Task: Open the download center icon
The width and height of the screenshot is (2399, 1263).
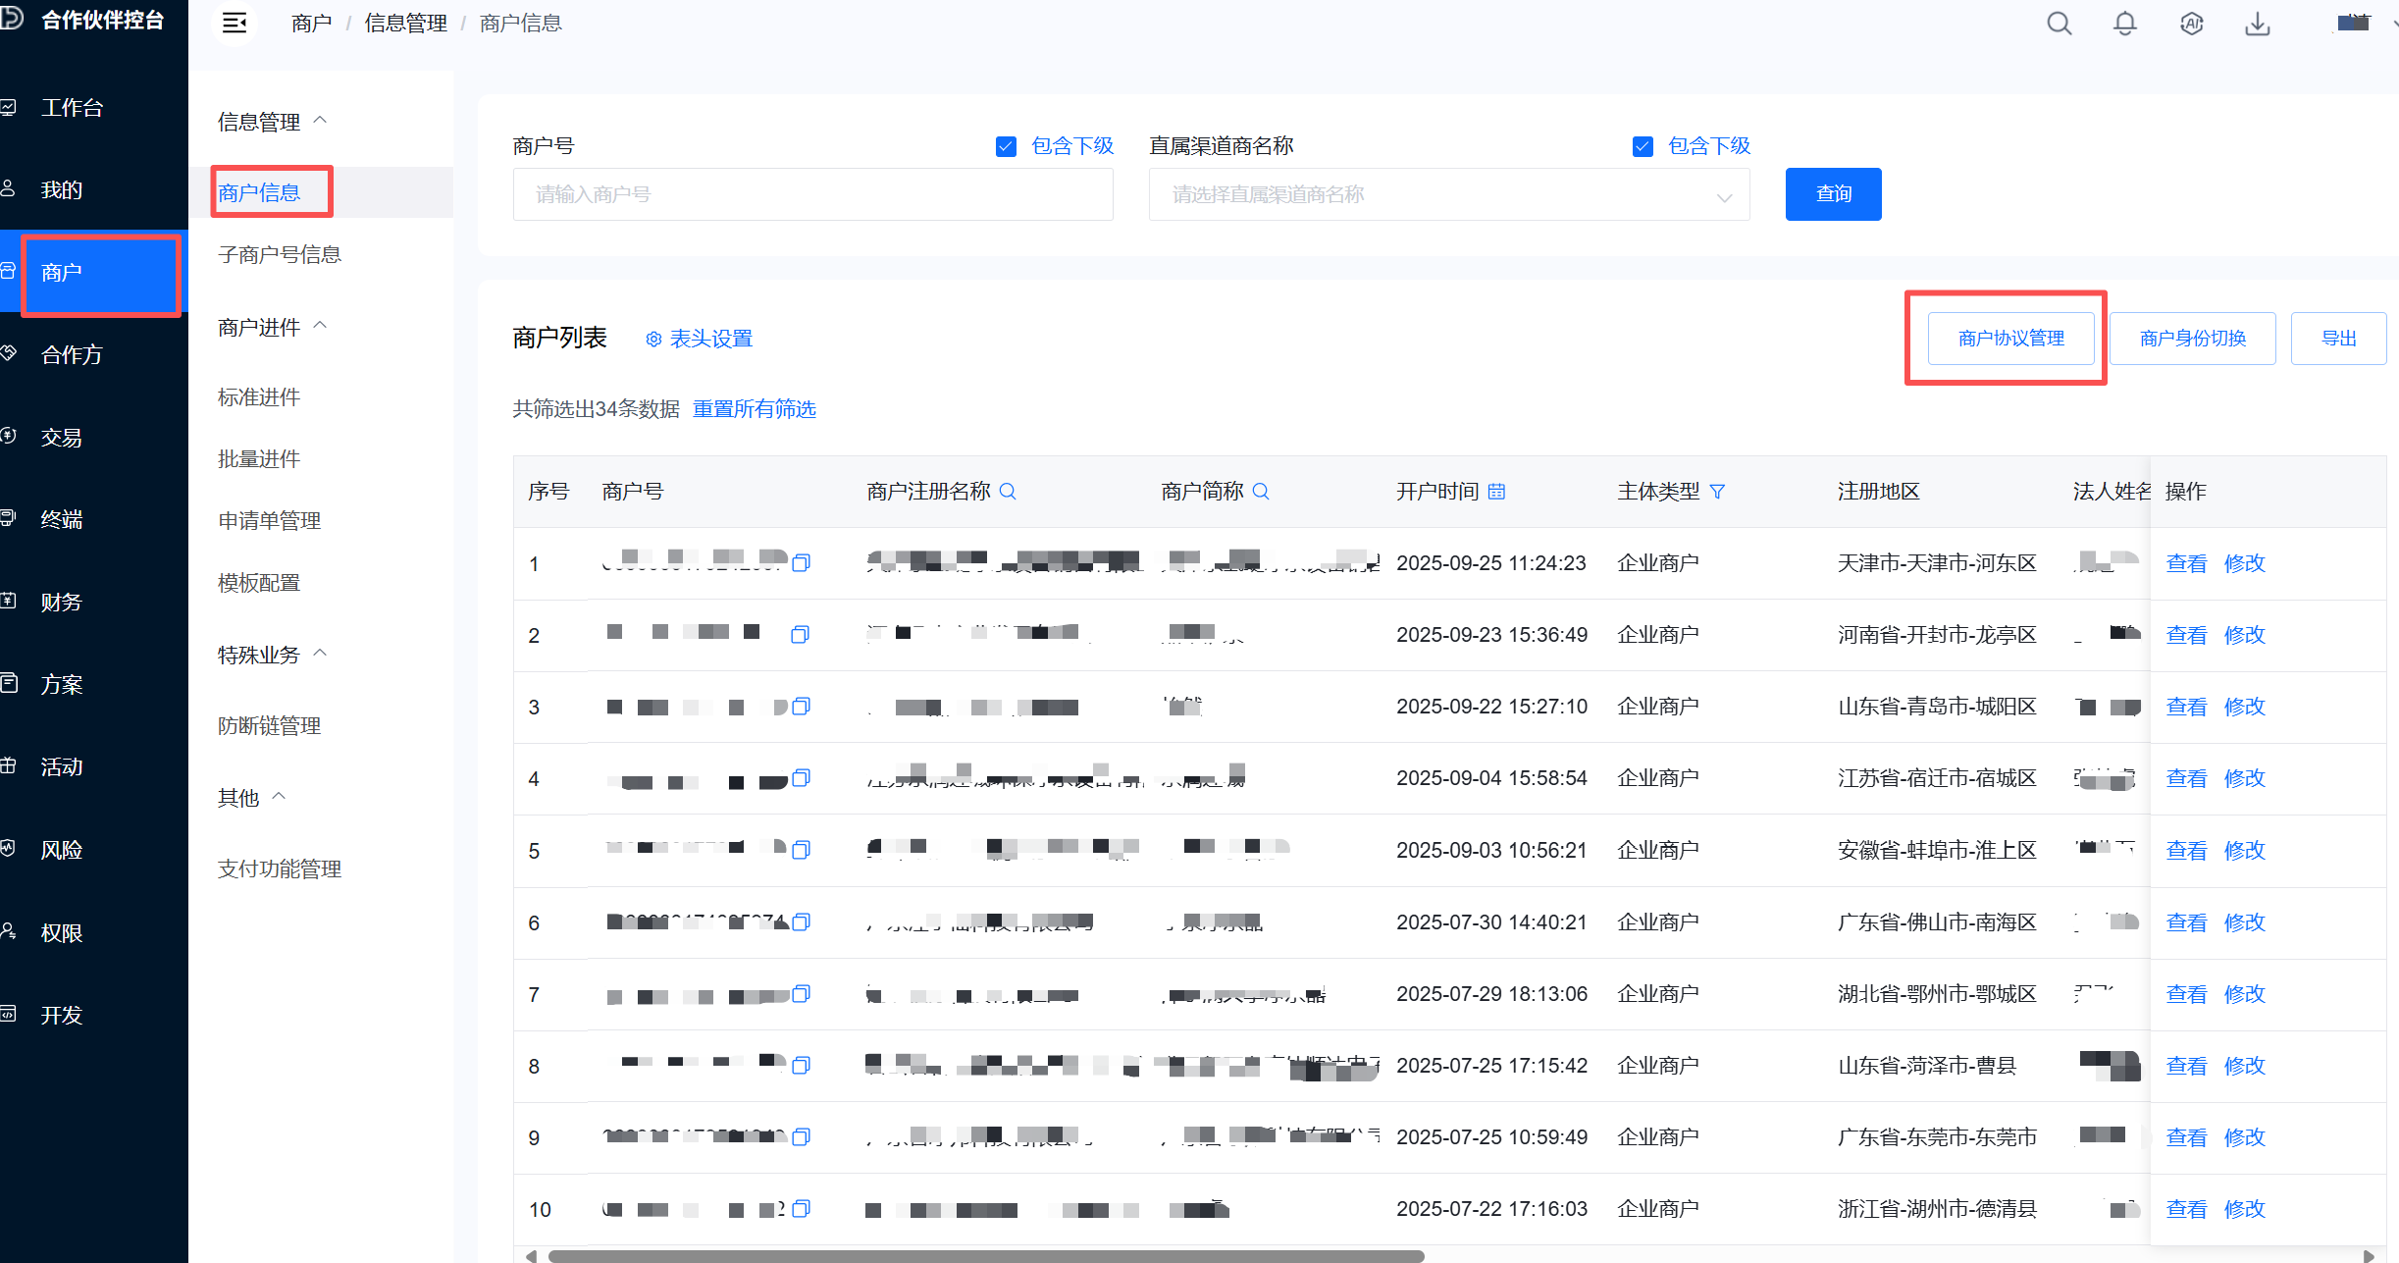Action: pyautogui.click(x=2258, y=23)
